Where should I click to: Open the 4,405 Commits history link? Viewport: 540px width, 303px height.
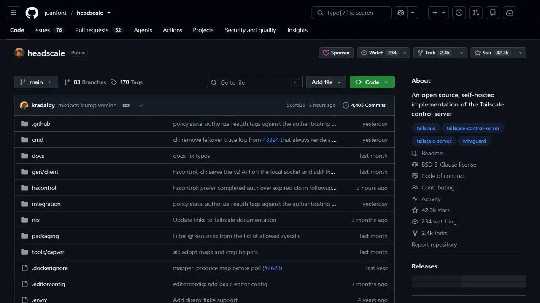[364, 105]
